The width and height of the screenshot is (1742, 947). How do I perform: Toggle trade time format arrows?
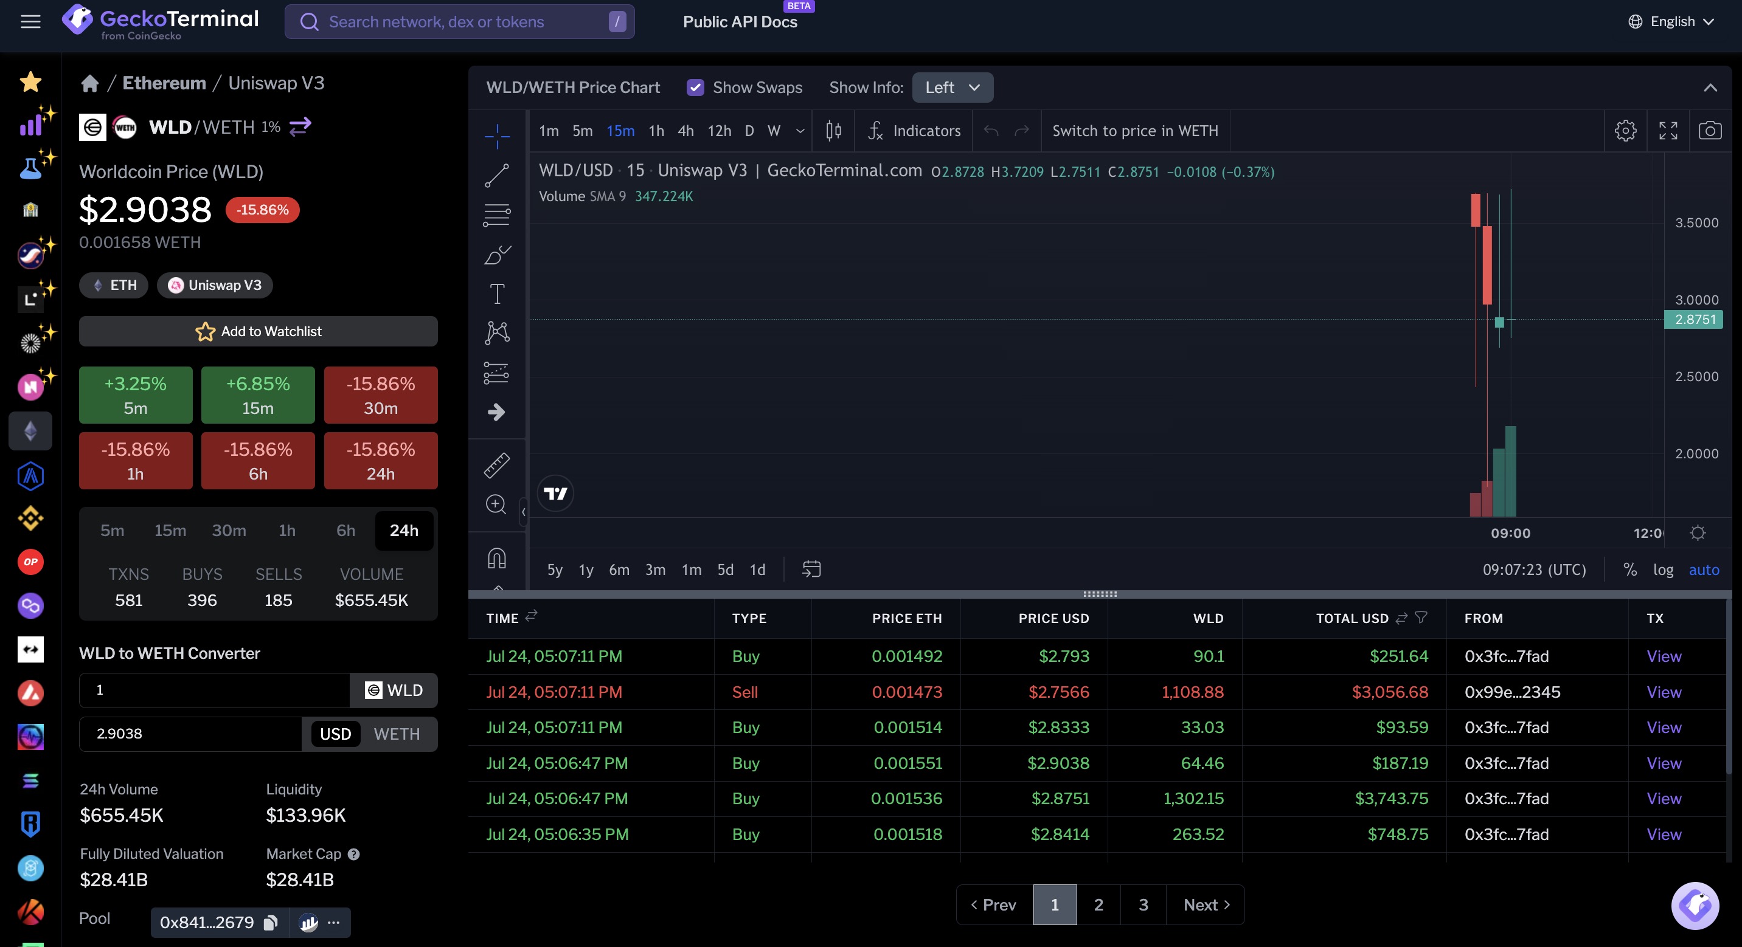(532, 615)
